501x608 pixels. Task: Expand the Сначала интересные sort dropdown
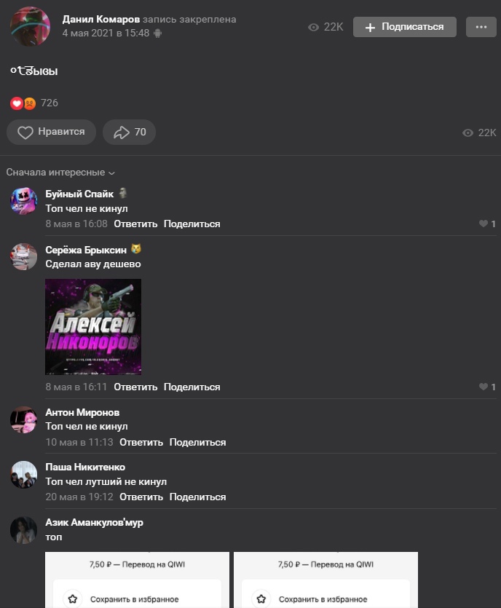pos(60,172)
